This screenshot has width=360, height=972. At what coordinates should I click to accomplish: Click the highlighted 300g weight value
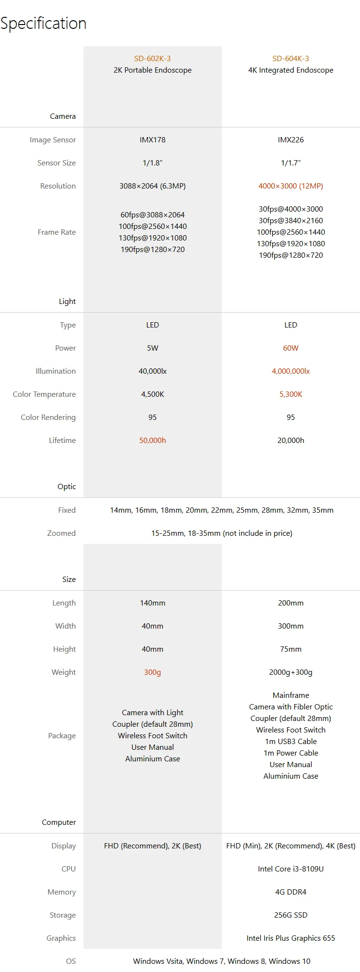point(152,672)
